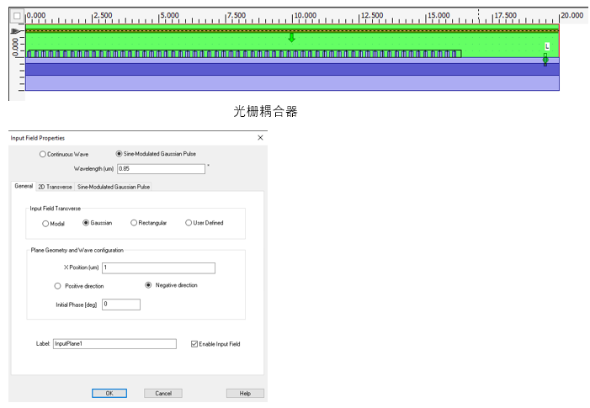Open the 2D Transverse tab
The image size is (590, 408).
tap(55, 187)
